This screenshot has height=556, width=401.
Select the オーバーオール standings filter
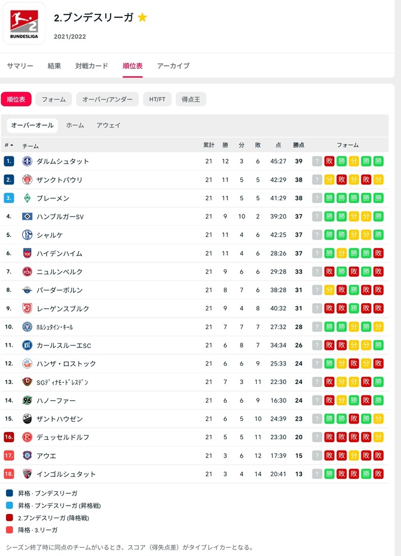coord(32,125)
